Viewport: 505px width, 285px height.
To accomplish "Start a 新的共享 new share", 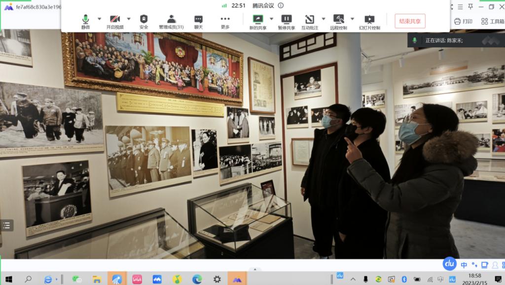I will coord(259,20).
